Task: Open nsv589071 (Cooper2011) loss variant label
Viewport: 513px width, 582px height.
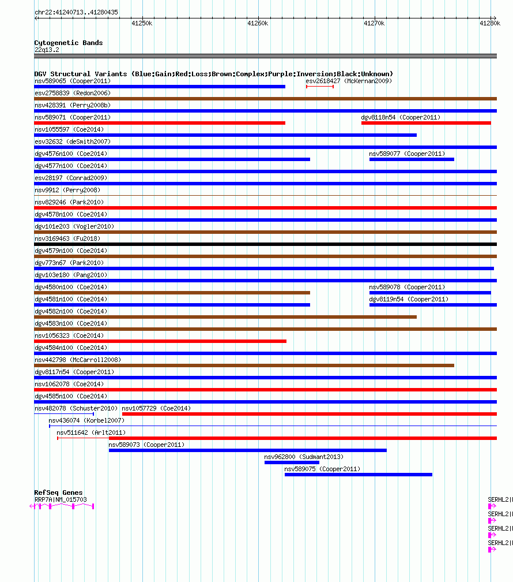Action: 73,117
